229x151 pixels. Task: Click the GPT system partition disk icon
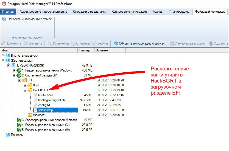click(x=19, y=75)
